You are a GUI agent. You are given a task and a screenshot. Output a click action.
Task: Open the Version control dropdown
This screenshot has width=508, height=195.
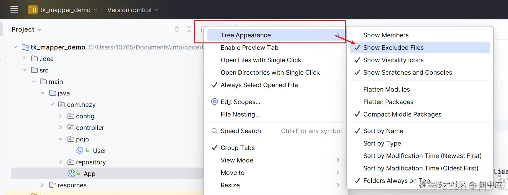click(x=133, y=10)
